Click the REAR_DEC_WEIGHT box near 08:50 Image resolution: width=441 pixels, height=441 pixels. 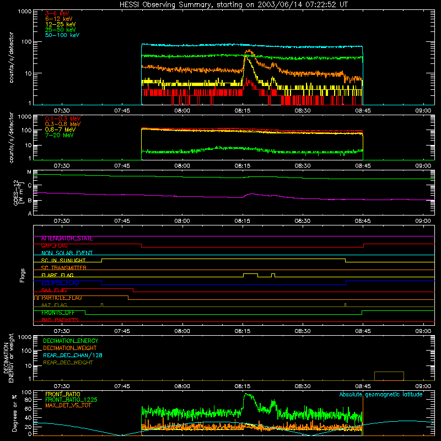389,376
